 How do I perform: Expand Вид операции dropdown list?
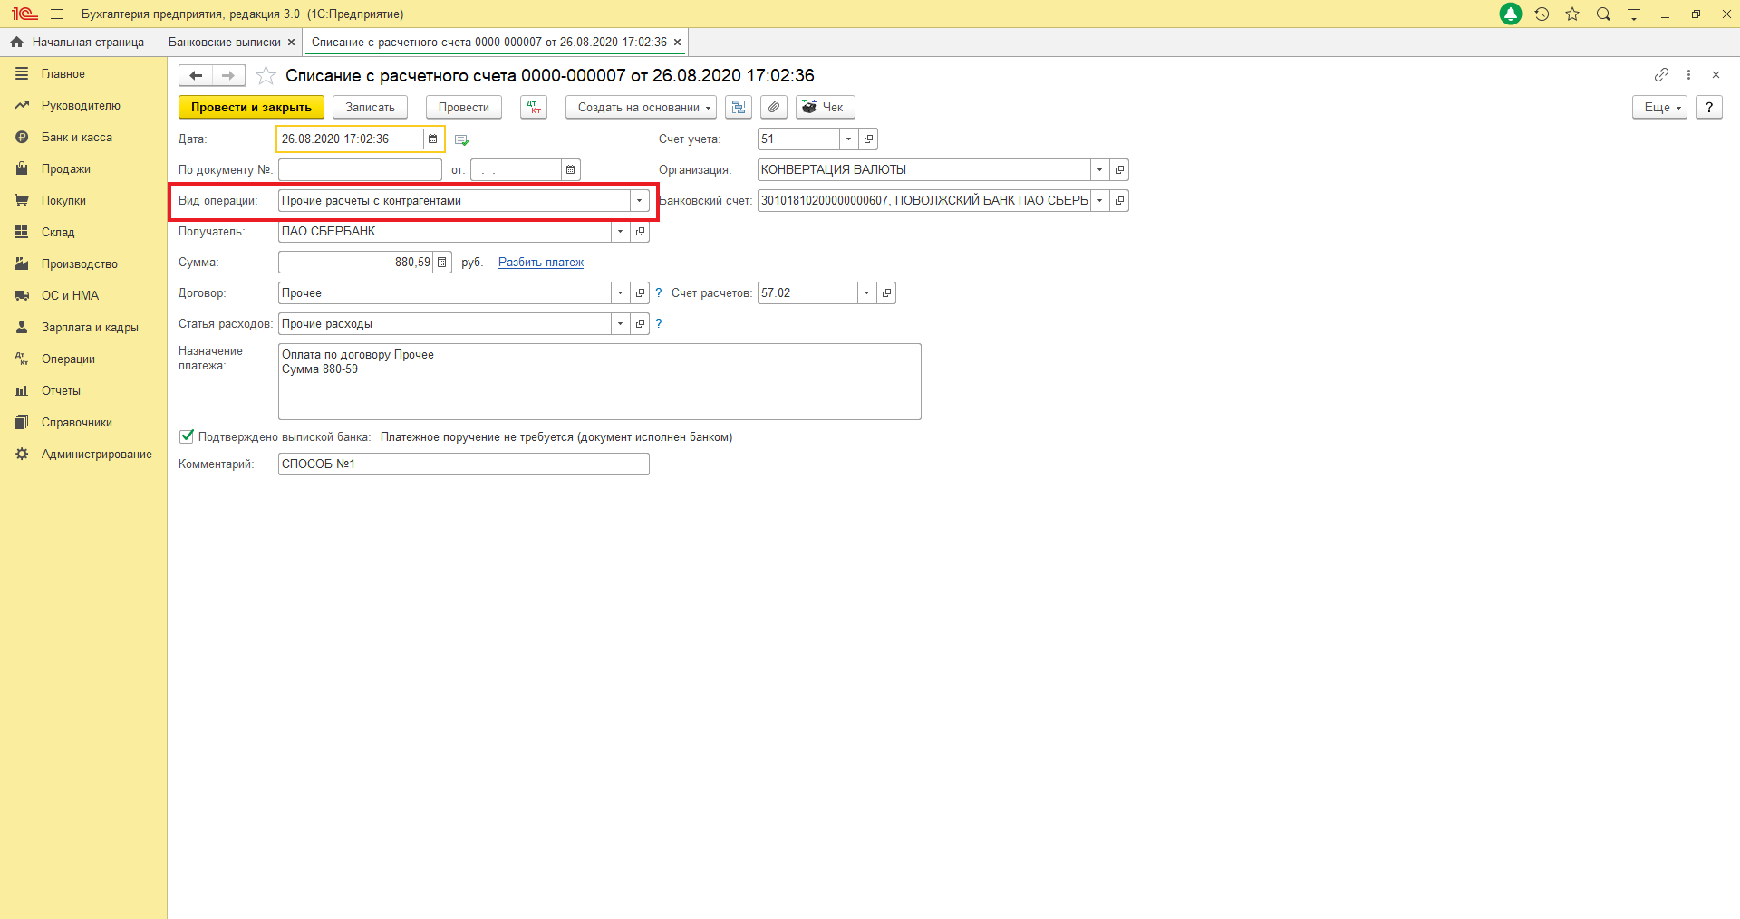639,201
